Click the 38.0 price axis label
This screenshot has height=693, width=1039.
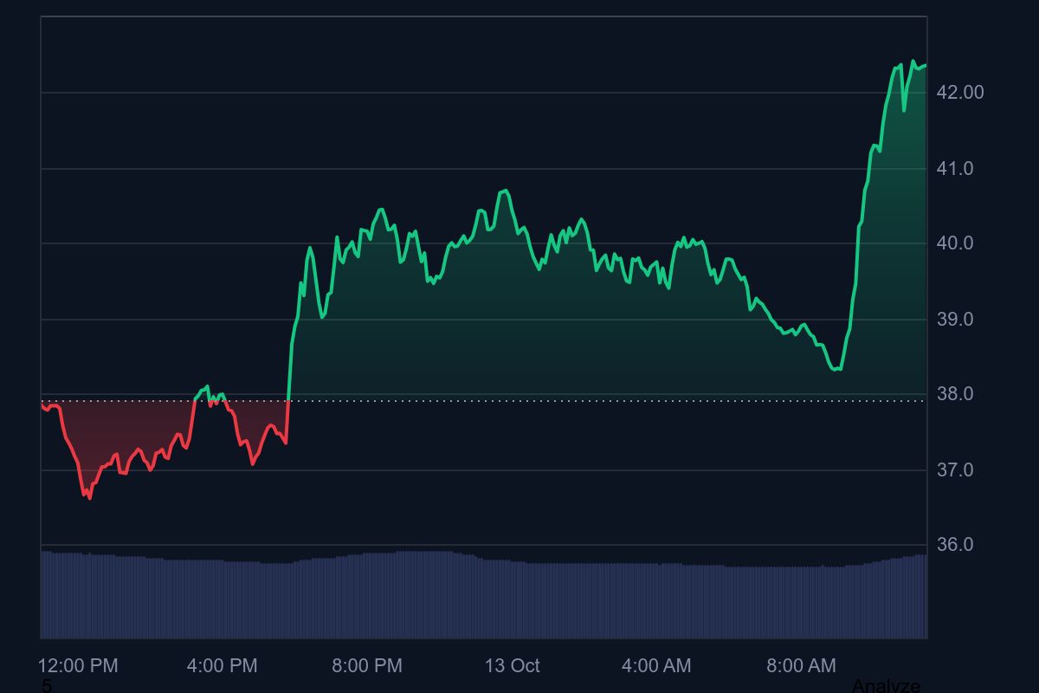[x=955, y=394]
